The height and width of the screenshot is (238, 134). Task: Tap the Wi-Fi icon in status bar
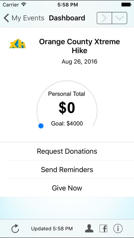tap(24, 4)
